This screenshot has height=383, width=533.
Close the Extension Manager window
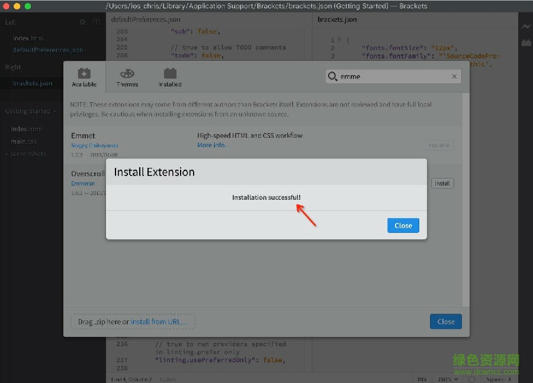(x=445, y=322)
